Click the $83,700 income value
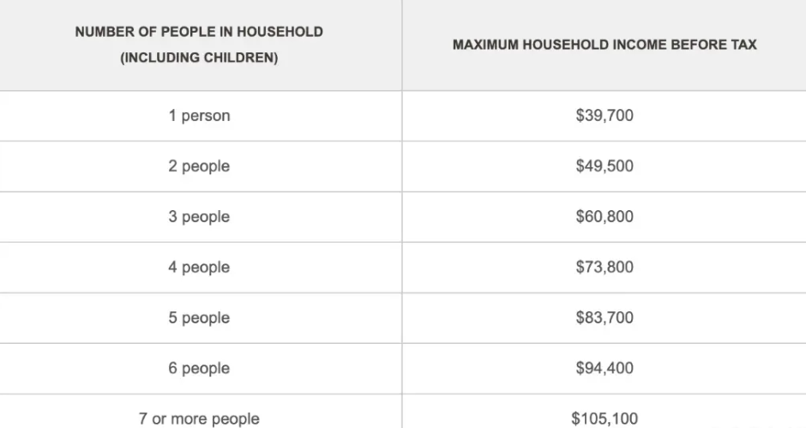The height and width of the screenshot is (428, 806). (604, 316)
